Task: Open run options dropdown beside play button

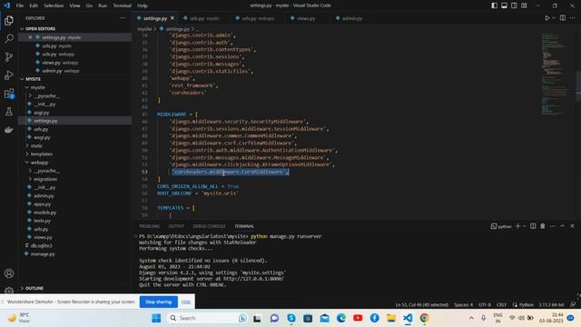Action: click(554, 18)
